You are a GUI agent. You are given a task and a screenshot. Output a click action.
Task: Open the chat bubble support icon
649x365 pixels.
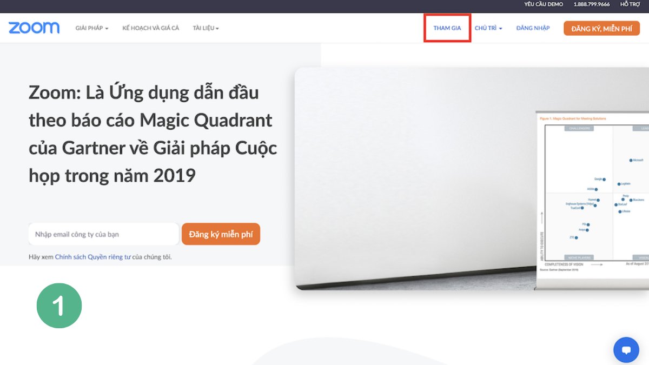pos(626,350)
